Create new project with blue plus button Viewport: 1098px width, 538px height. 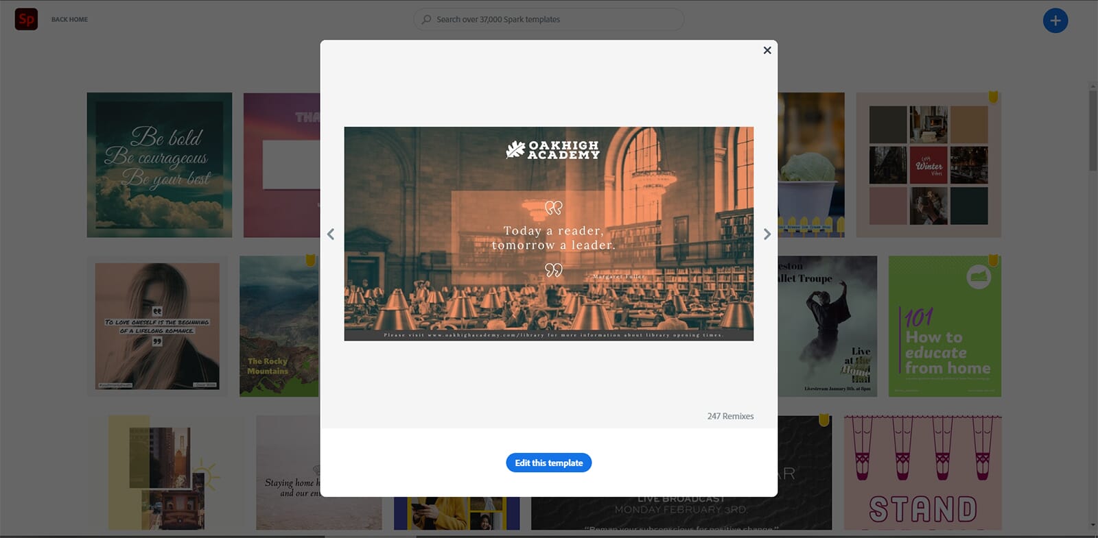[x=1055, y=21]
